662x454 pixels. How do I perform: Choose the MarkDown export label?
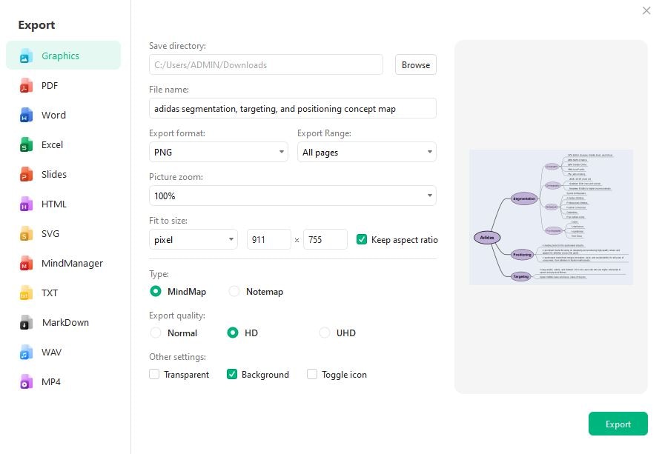tap(65, 323)
